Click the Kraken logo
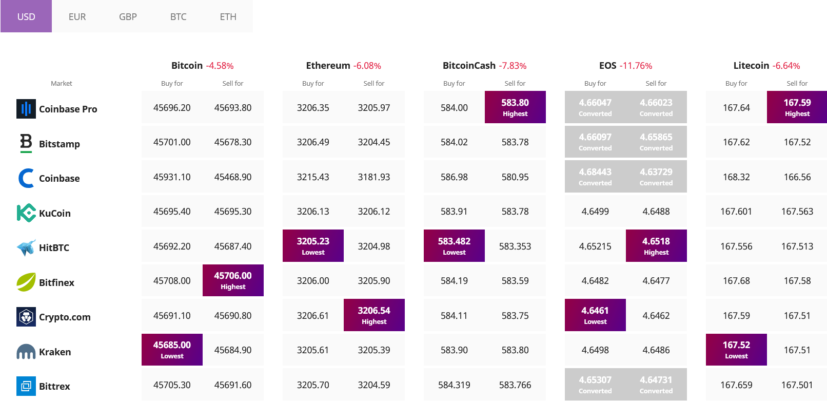Screen dimensions: 827x401 [x=25, y=352]
